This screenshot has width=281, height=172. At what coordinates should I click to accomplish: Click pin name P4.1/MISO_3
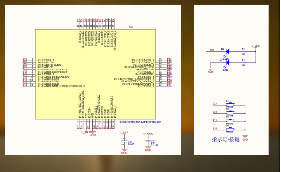tap(146, 76)
